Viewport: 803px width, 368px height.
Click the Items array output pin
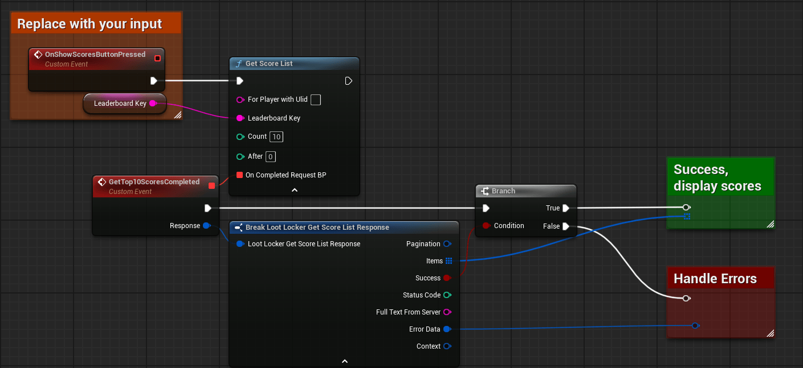pyautogui.click(x=449, y=261)
